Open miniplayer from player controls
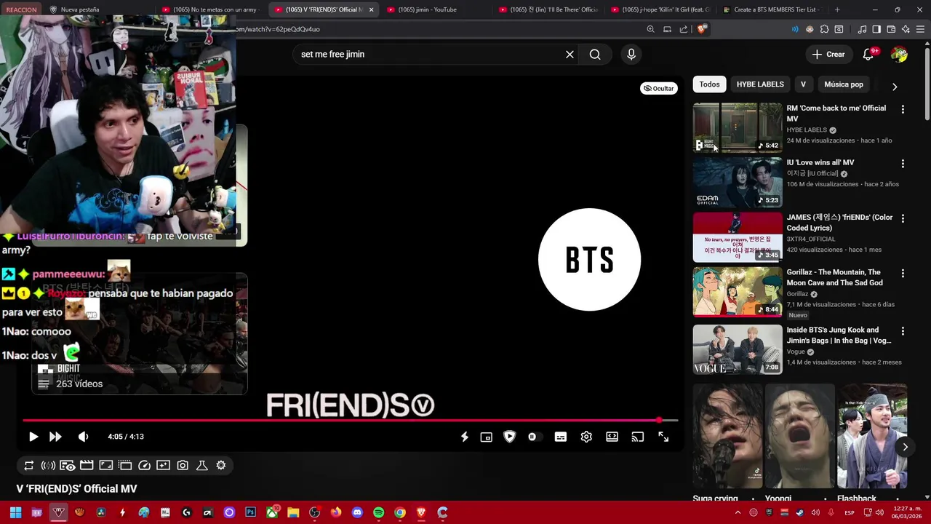Screen dimensions: 931x524 pos(487,437)
